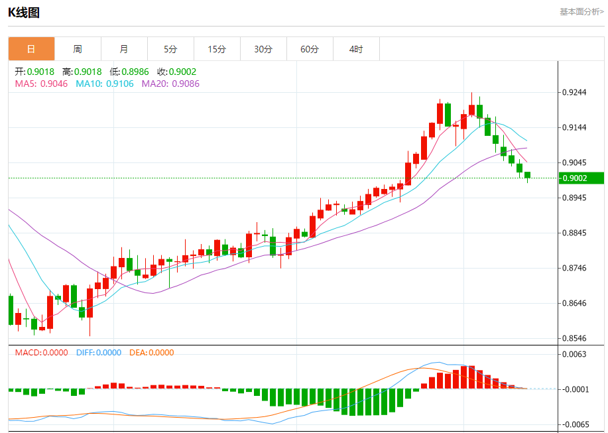
Task: Open the 基本面分析> link
Action: pos(581,12)
